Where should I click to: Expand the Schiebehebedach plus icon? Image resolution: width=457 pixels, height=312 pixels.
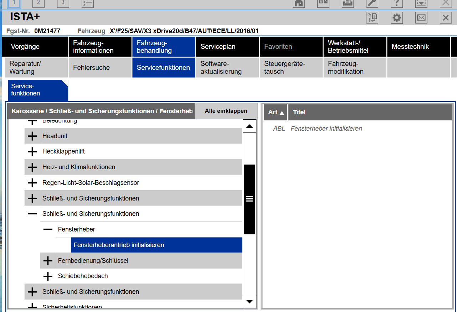click(x=48, y=276)
